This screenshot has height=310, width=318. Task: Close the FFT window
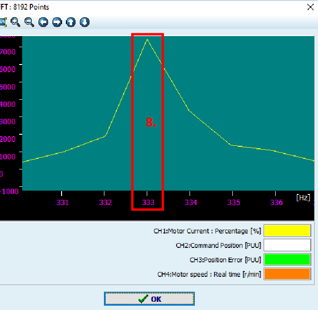pyautogui.click(x=309, y=7)
